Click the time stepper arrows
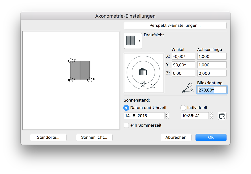Screen dimensions: 251x174 [x=211, y=116]
